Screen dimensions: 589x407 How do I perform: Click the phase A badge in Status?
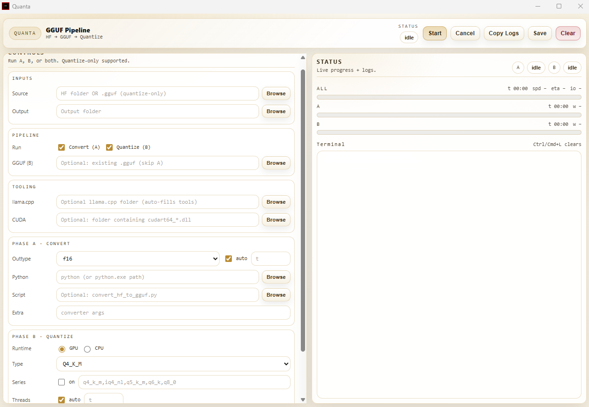coord(518,68)
